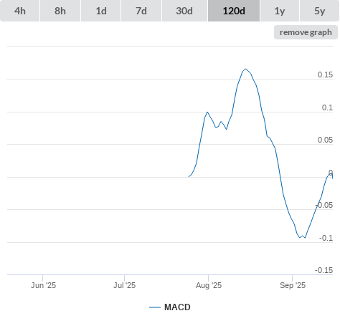Switch chart to the 1y range
The width and height of the screenshot is (340, 326).
pyautogui.click(x=280, y=11)
